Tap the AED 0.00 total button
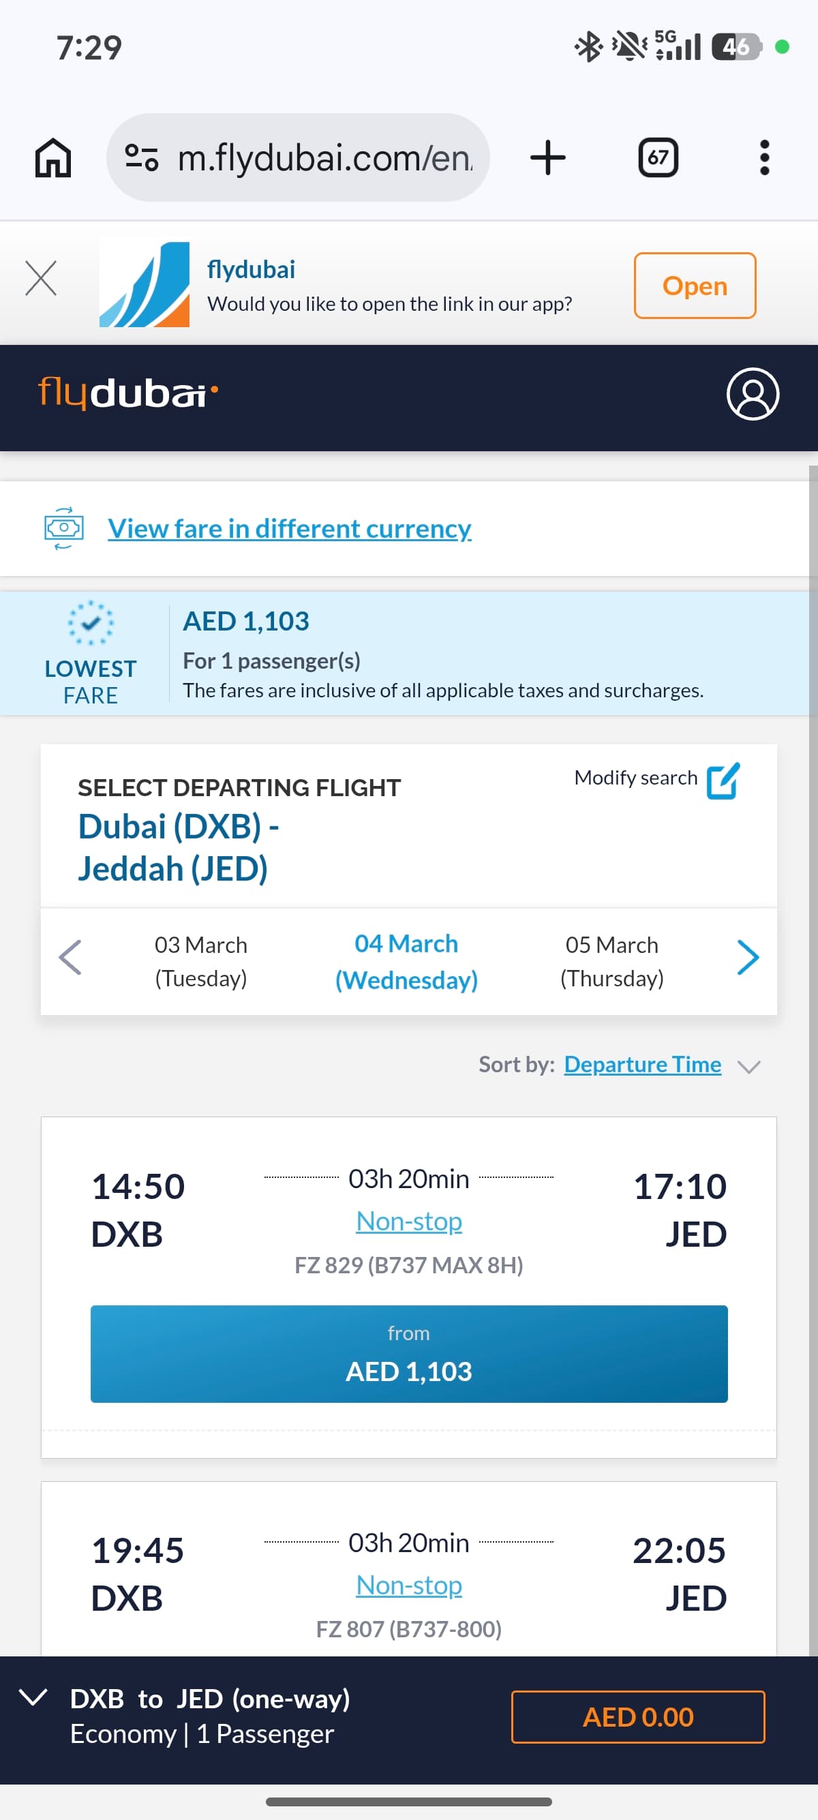This screenshot has height=1820, width=818. tap(637, 1717)
